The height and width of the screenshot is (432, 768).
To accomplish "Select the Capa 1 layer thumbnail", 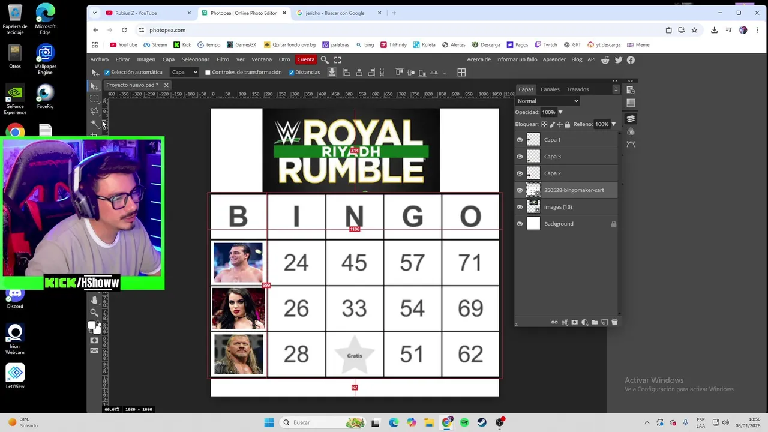I will (x=533, y=140).
